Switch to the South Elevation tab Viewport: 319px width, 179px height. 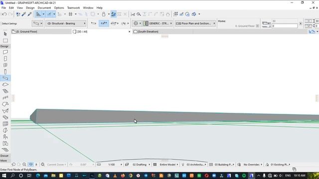tap(163, 32)
